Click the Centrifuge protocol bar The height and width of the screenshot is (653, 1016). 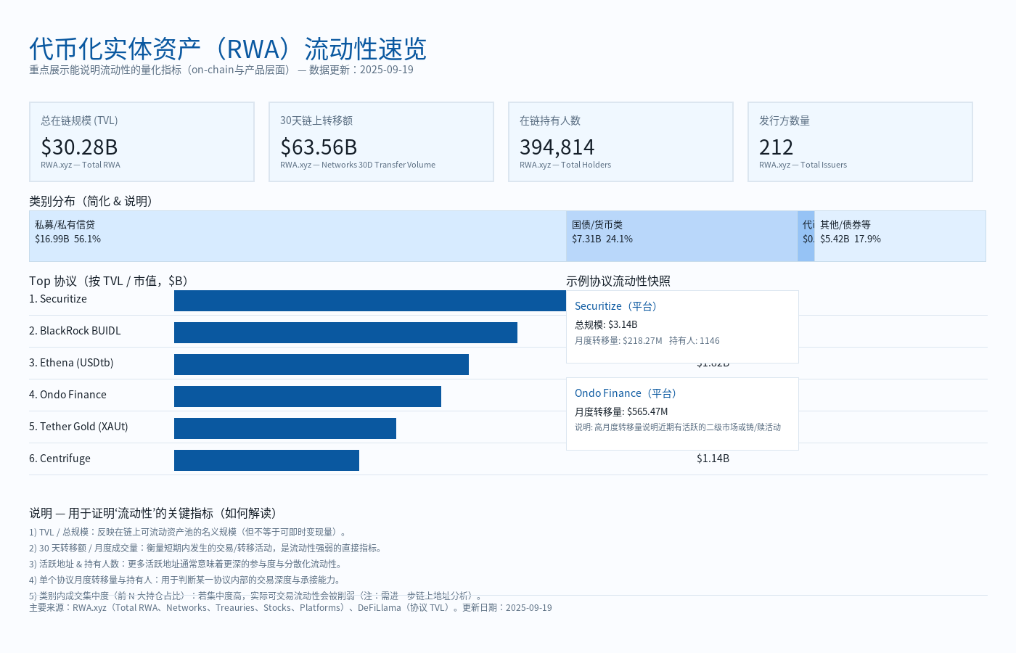pos(266,460)
